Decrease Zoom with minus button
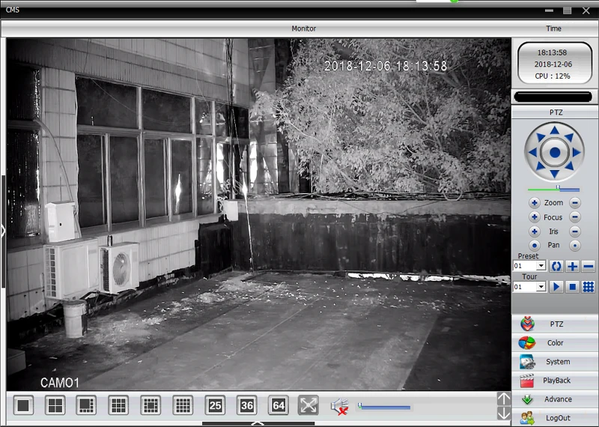Image resolution: width=599 pixels, height=427 pixels. click(x=574, y=202)
